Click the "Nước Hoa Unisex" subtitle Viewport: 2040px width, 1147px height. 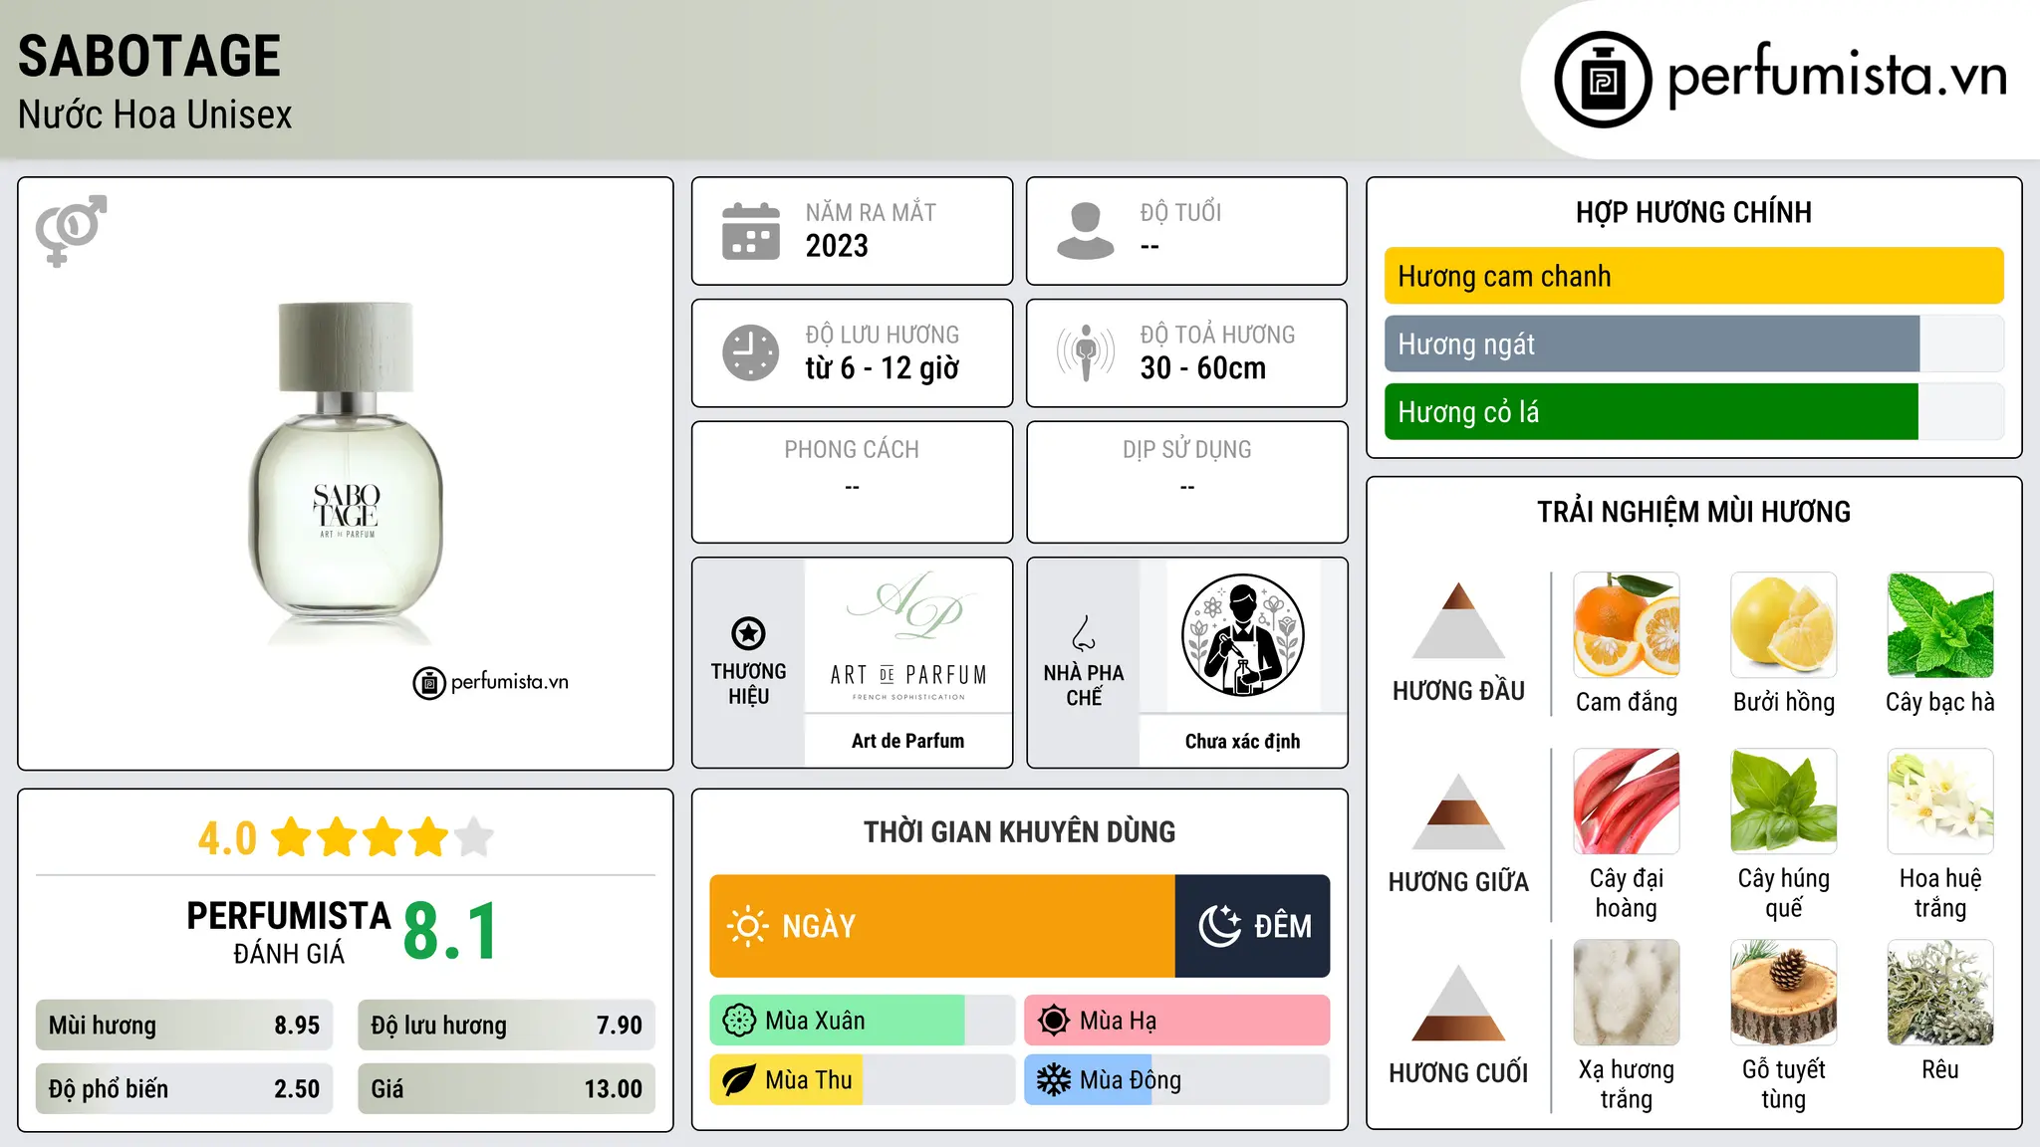(x=155, y=115)
